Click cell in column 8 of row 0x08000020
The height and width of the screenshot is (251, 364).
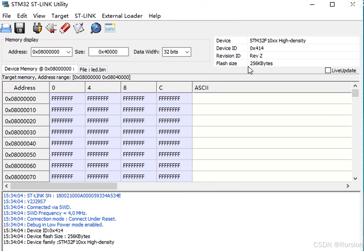coord(139,121)
